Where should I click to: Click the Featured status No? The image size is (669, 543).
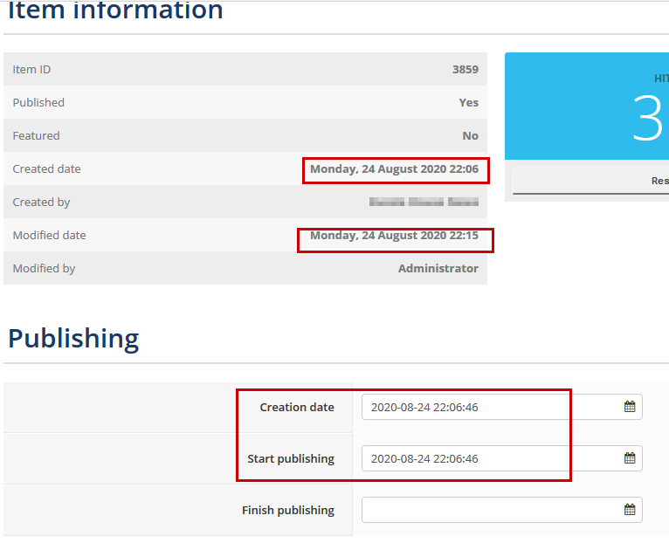(470, 135)
